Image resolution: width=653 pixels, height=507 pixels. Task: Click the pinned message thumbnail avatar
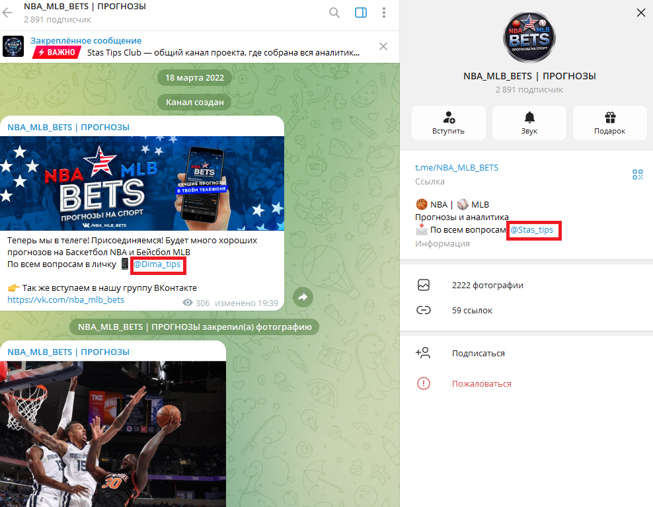13,46
